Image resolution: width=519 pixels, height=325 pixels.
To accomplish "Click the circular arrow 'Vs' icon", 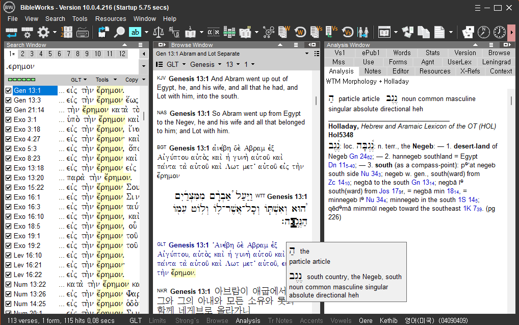I will [x=348, y=32].
